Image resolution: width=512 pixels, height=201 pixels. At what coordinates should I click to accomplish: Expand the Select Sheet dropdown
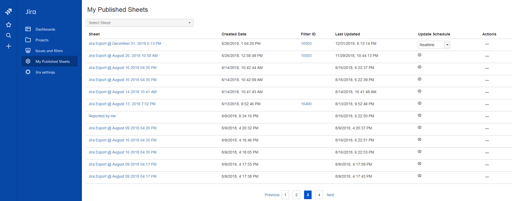click(140, 23)
